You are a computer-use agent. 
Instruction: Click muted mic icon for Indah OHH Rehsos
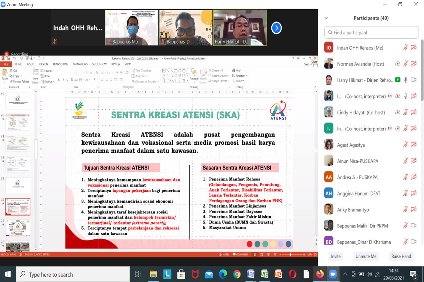tap(405, 48)
